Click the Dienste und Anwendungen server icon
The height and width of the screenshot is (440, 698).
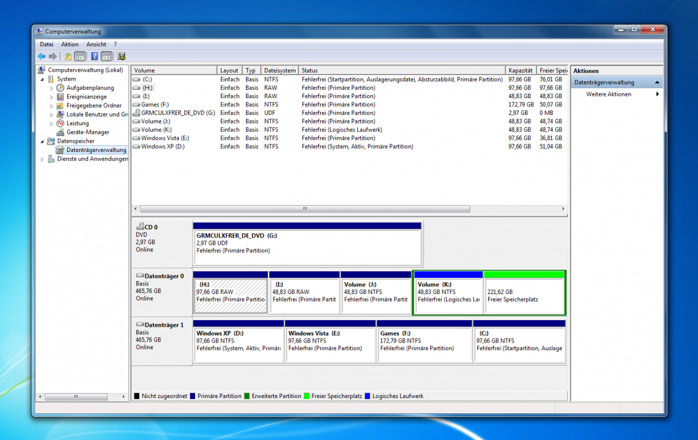[x=51, y=159]
